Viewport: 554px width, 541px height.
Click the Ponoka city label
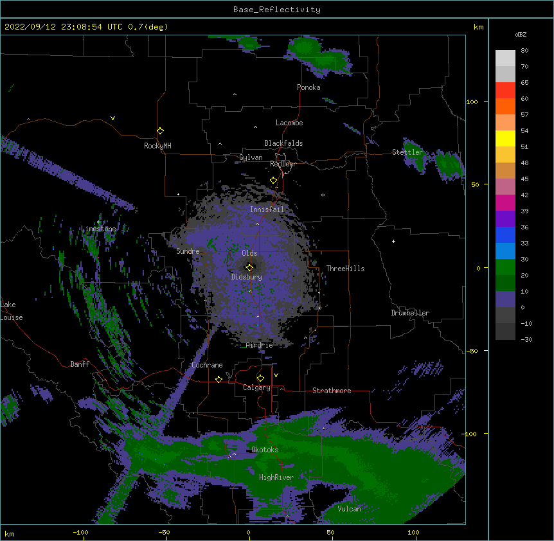[308, 87]
